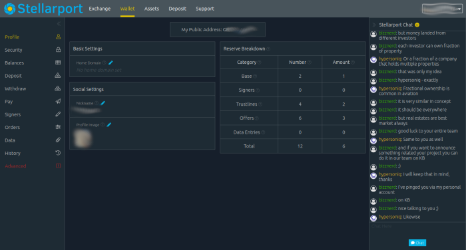Click the Trustlines row help icon
This screenshot has width=466, height=250.
pos(260,104)
